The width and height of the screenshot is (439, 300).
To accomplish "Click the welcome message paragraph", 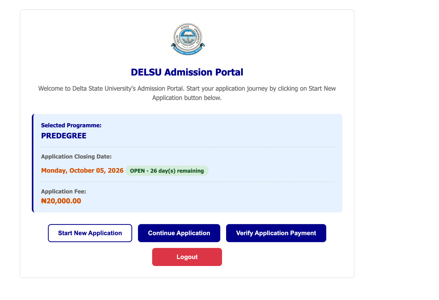I will tap(187, 93).
